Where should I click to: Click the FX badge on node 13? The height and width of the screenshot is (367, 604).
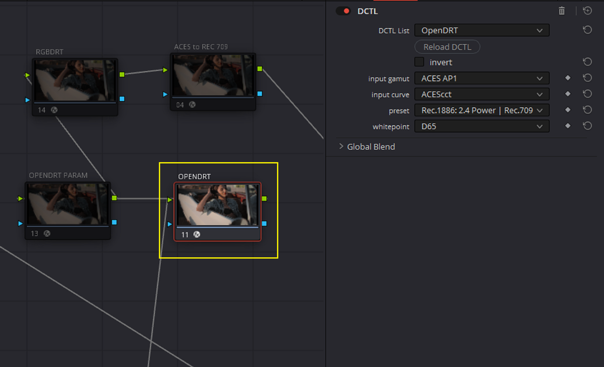(x=47, y=233)
